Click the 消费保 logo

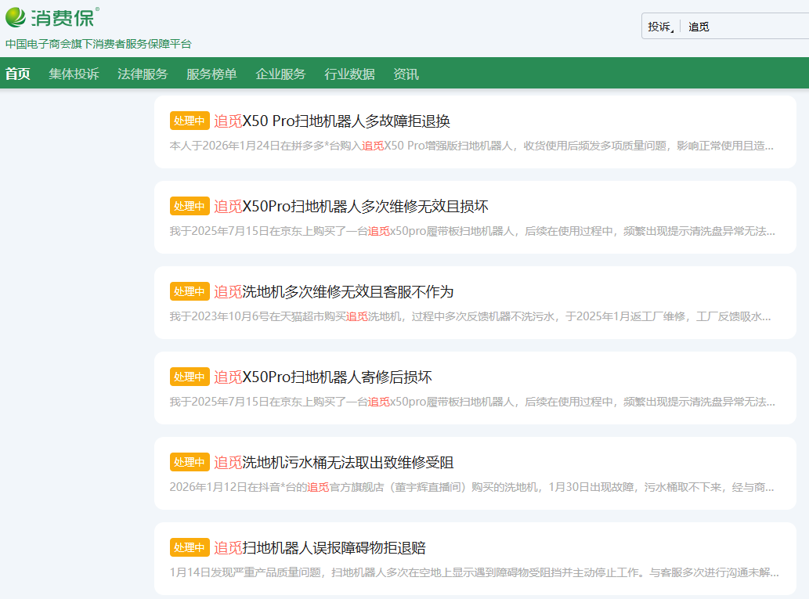click(x=52, y=17)
